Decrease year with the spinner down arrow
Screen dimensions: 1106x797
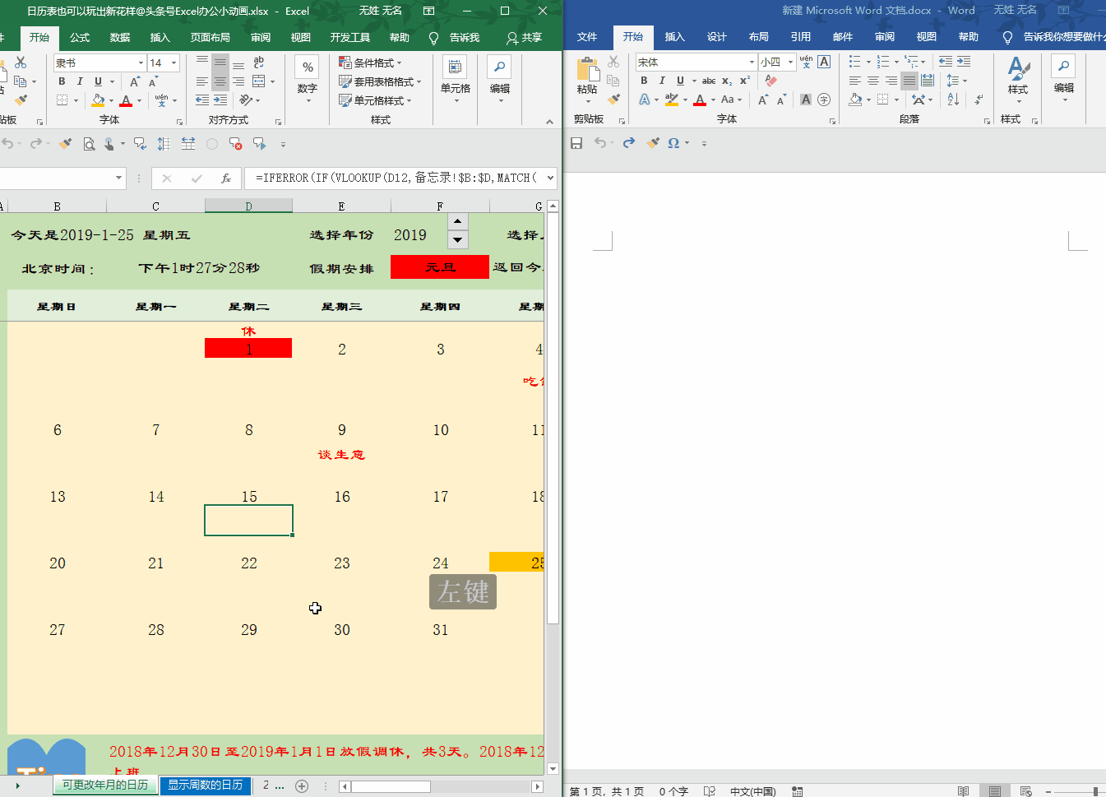coord(458,239)
